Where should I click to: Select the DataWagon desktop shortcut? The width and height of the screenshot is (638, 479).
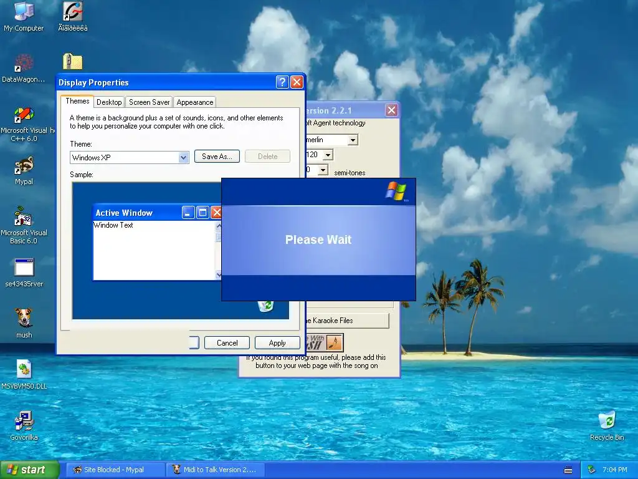24,68
